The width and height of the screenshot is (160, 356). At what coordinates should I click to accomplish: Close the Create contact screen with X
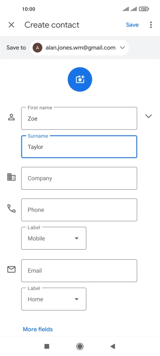(11, 25)
